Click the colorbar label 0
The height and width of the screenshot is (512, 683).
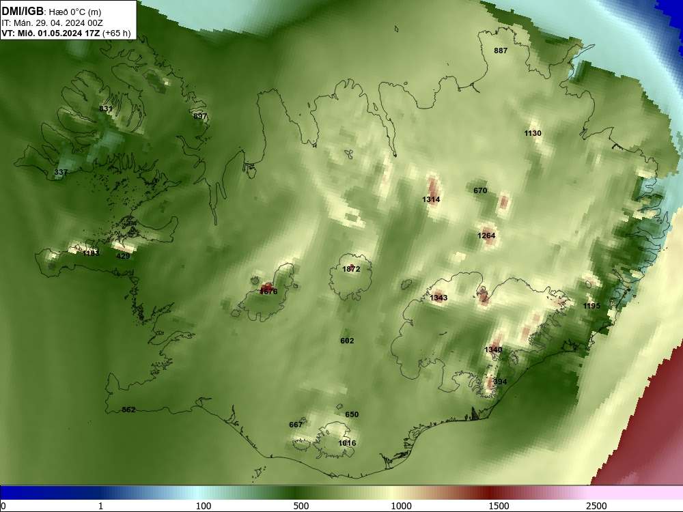click(x=3, y=506)
